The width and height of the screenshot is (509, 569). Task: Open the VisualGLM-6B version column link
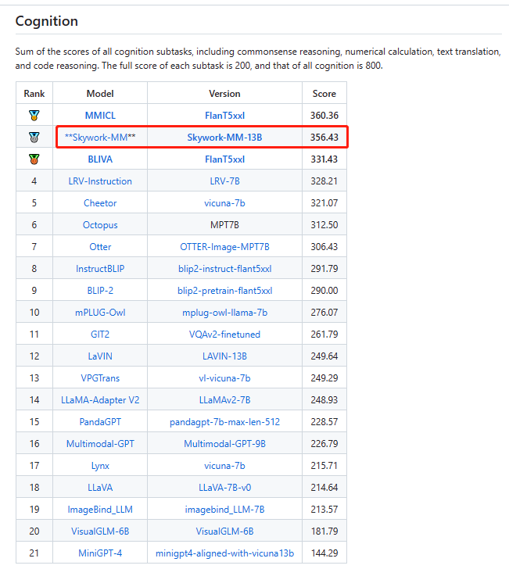tap(224, 531)
